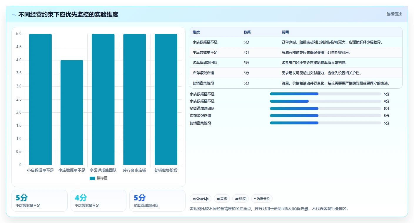The image size is (414, 223).
Task: Click the 表格 chip
Action: [x=222, y=199]
